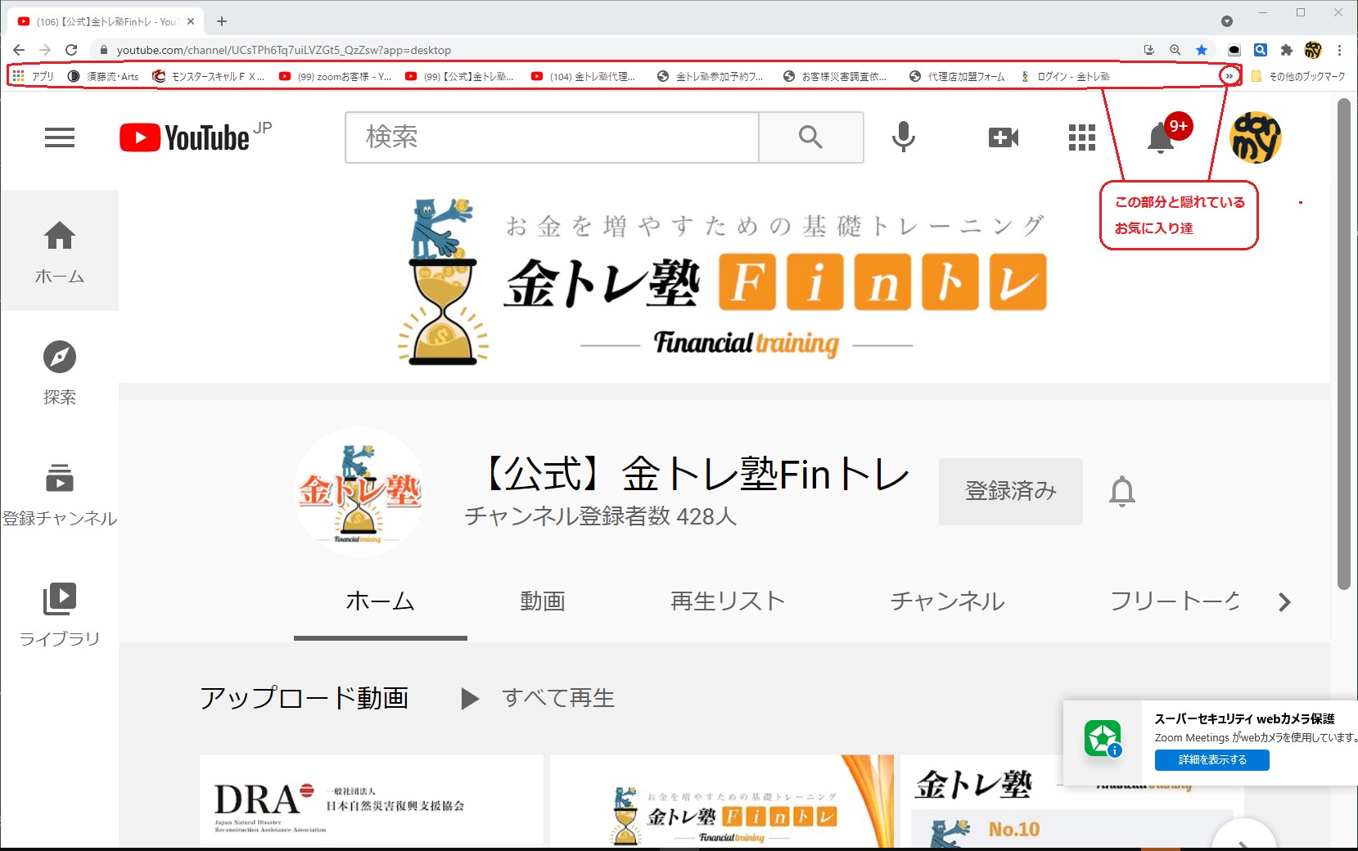This screenshot has height=851, width=1358.
Task: Click the address bar URL
Action: [x=284, y=50]
